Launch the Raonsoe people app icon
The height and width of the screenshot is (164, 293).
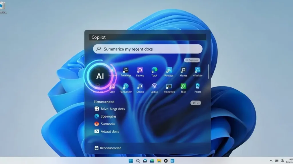(x=169, y=71)
